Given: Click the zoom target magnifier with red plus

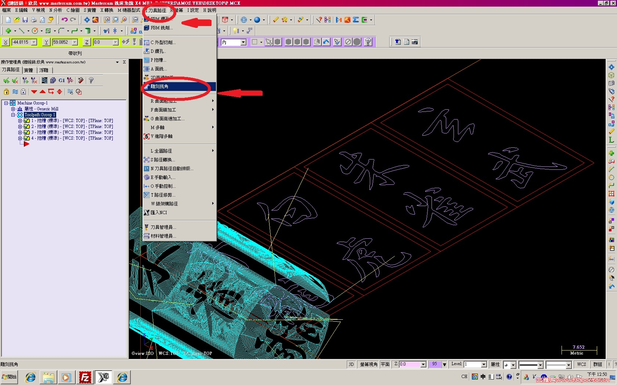Looking at the screenshot, I should 107,20.
